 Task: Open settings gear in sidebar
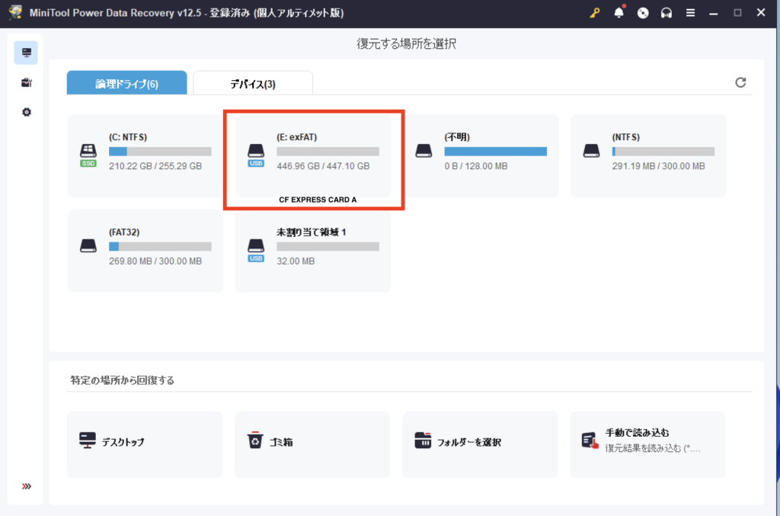[x=27, y=113]
